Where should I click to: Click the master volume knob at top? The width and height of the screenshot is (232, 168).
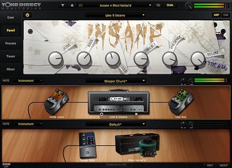point(189,6)
